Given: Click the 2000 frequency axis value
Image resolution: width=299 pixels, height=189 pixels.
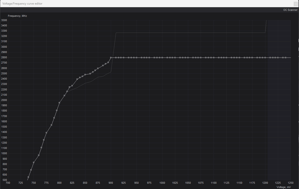Looking at the screenshot, I should click(4, 100).
